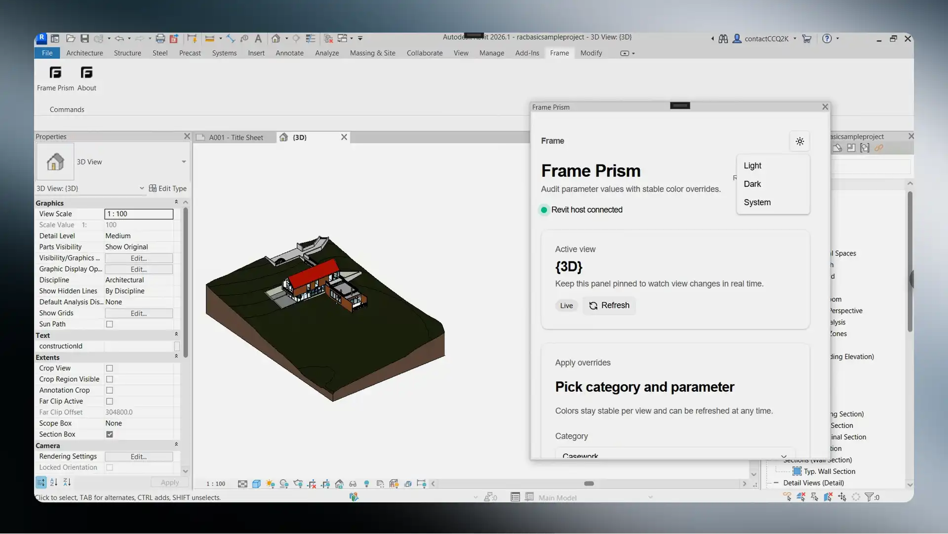Switch to the Architecture ribbon tab
The height and width of the screenshot is (534, 948).
[x=84, y=53]
